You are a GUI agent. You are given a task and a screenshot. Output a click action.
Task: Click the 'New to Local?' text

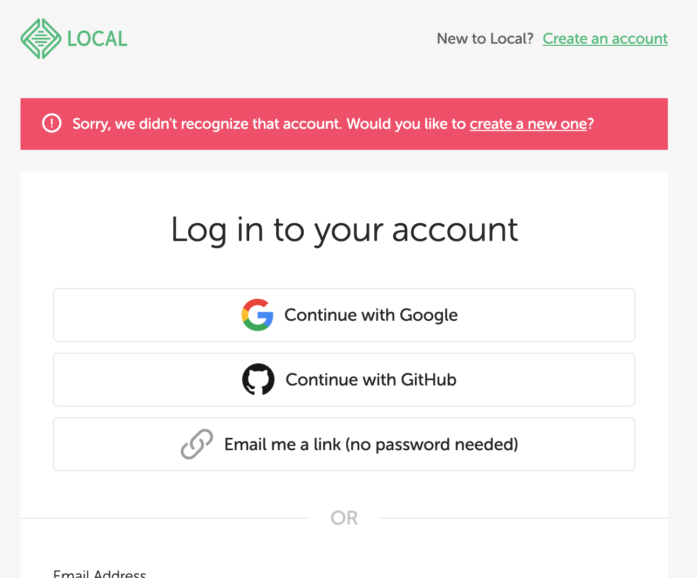[x=484, y=39]
